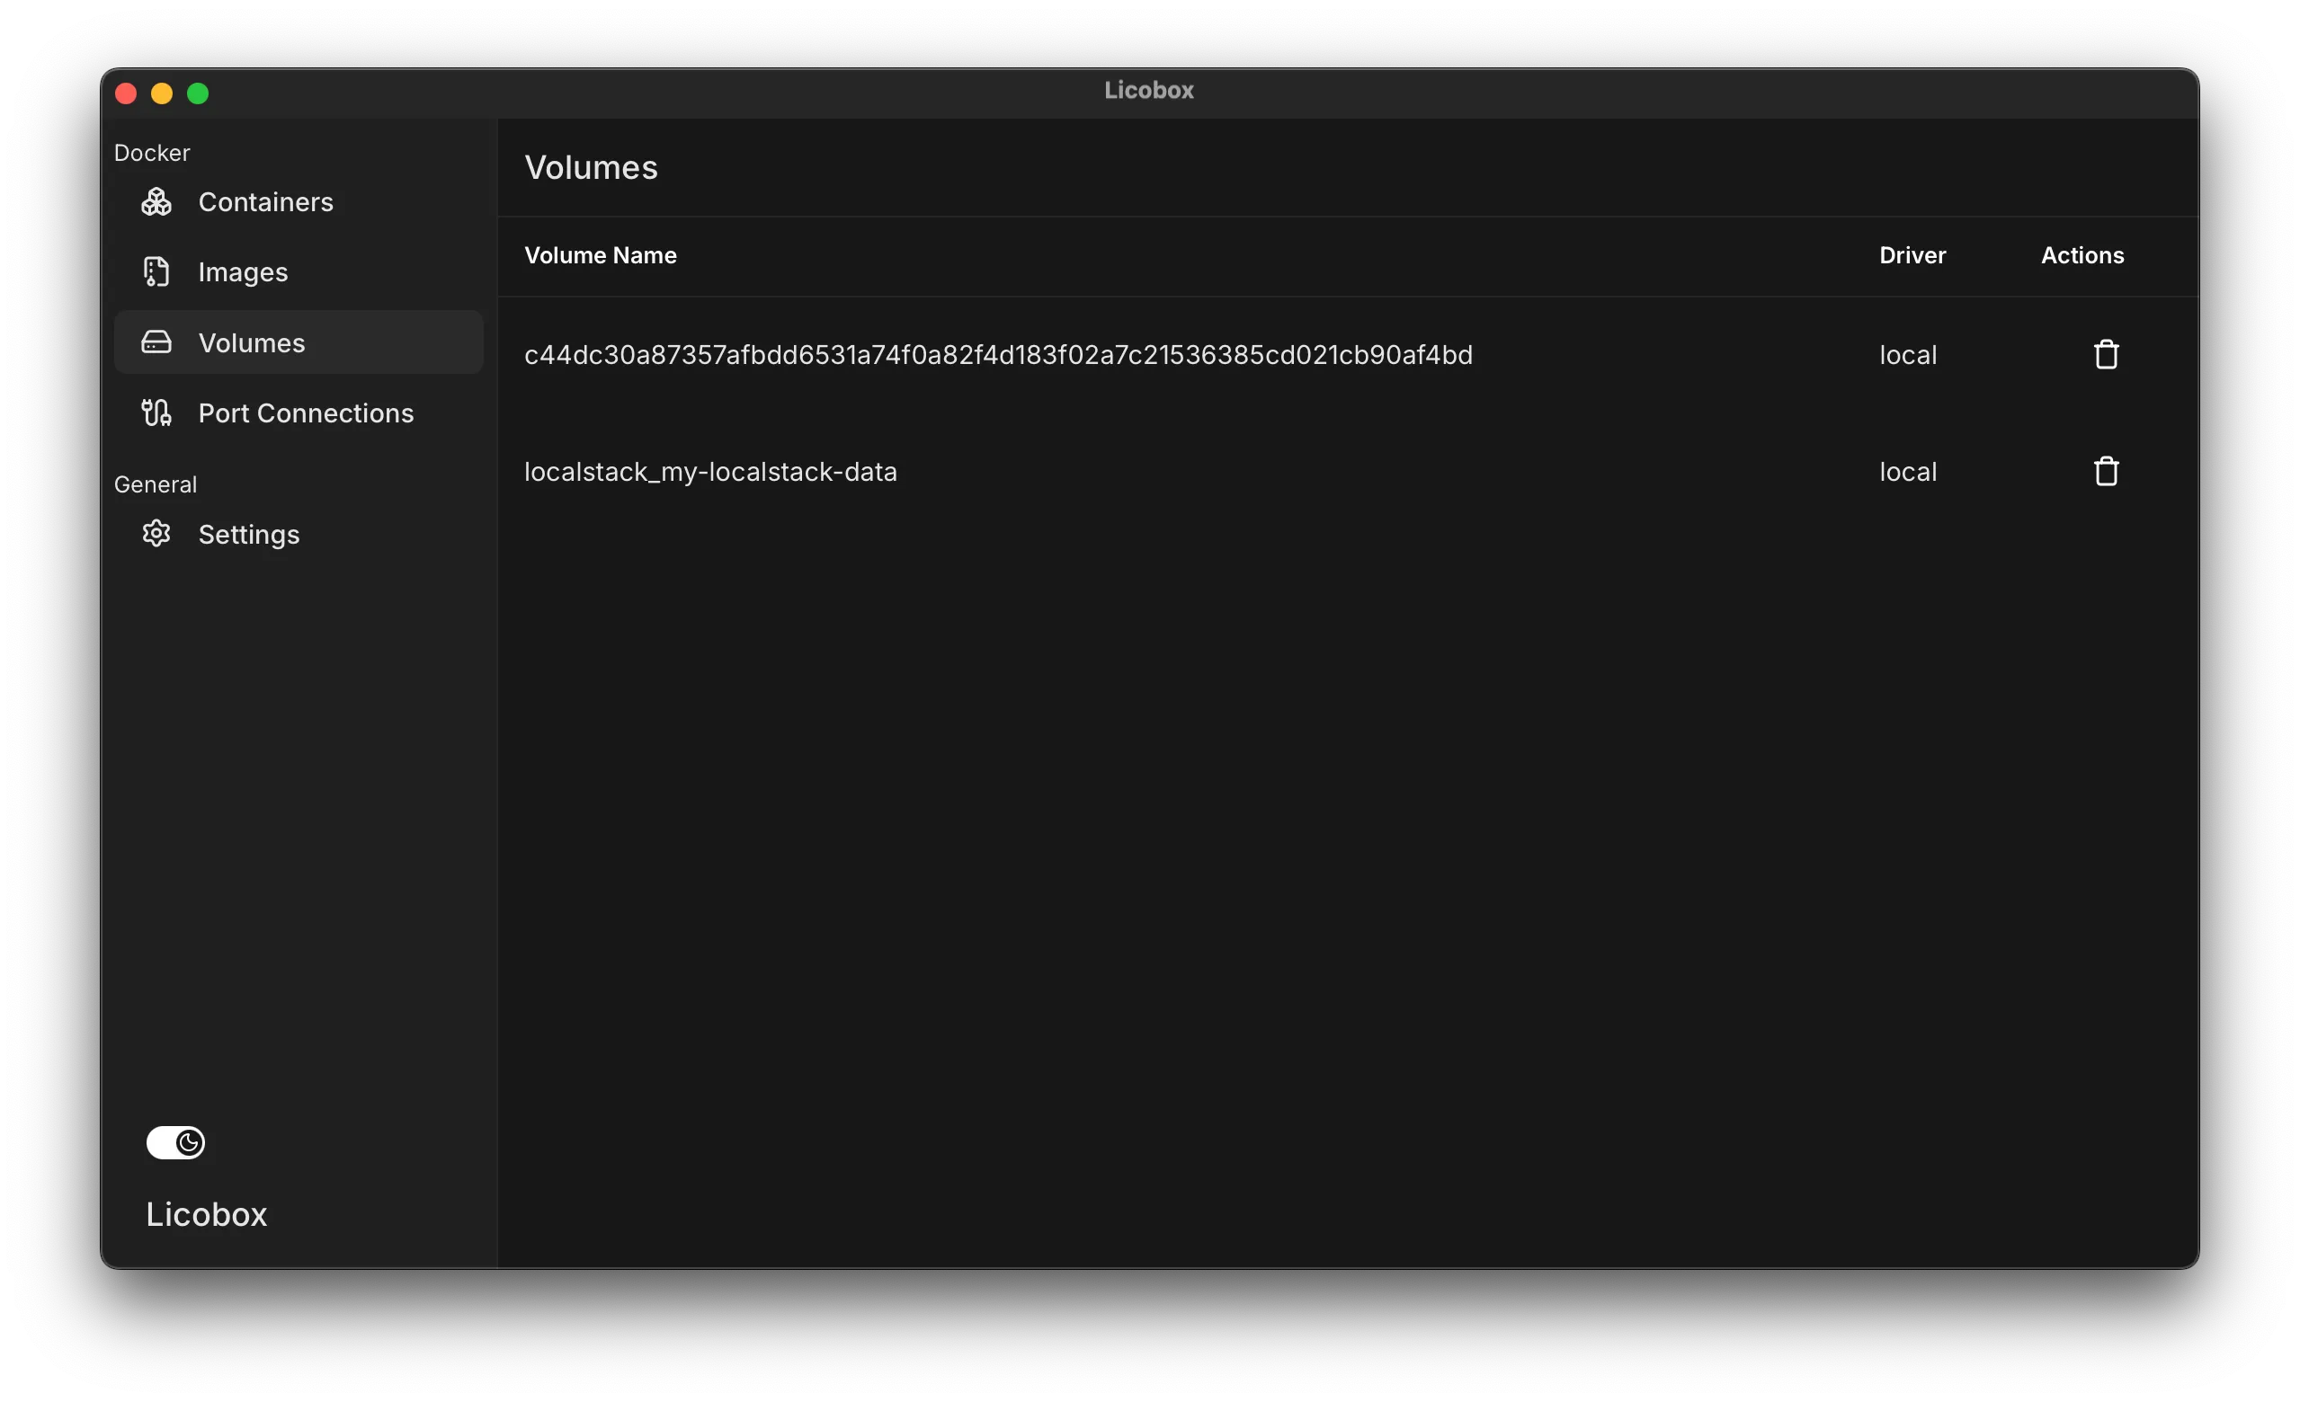Toggle the dark mode switch
The image size is (2300, 1402).
(177, 1141)
